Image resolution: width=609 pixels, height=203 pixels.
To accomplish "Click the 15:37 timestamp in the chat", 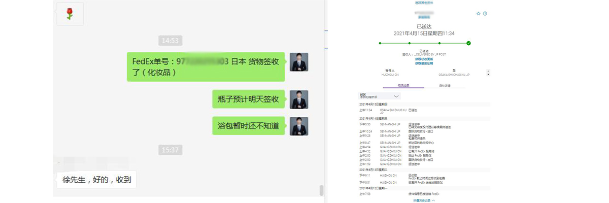I will coord(170,150).
